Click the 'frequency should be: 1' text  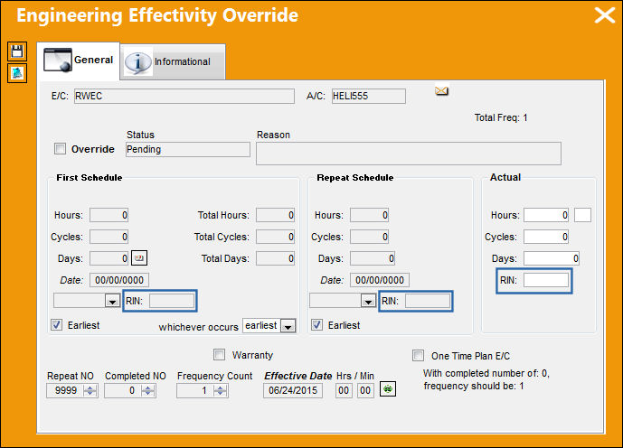(474, 386)
